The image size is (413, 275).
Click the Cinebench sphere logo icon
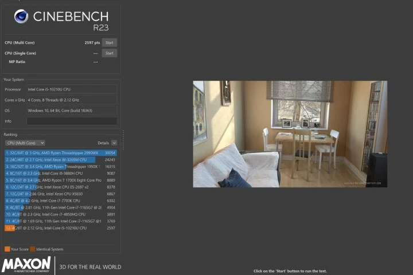[21, 16]
